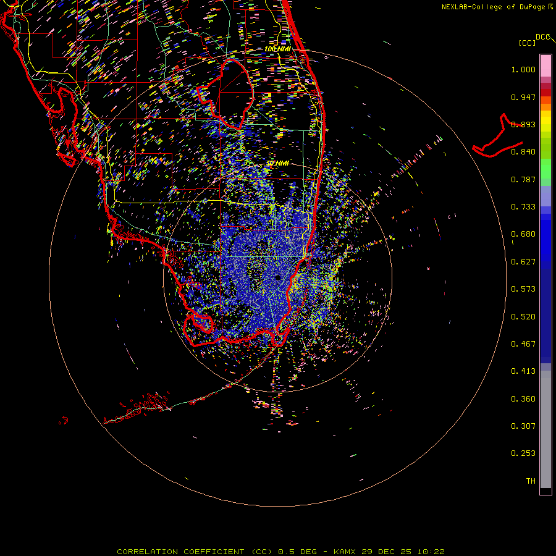Click the Correlation Coefficient KAMX caption text
The width and height of the screenshot is (556, 556).
point(280,552)
